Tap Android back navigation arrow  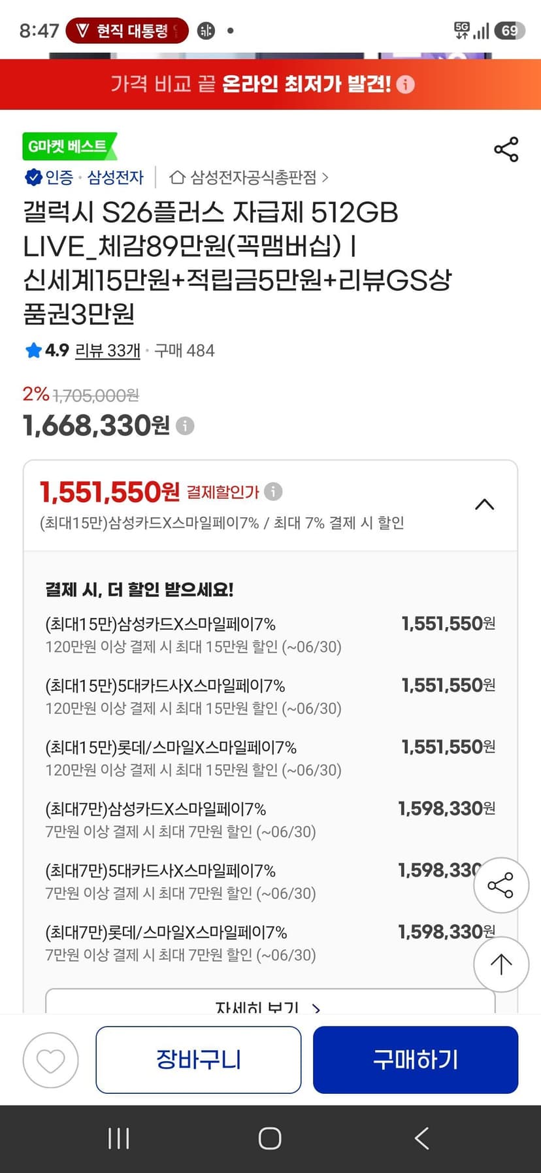tap(421, 1138)
